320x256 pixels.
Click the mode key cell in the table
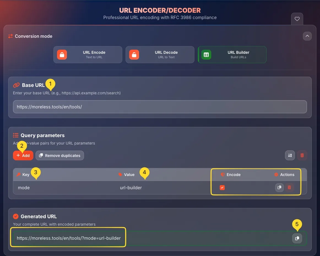[24, 188]
